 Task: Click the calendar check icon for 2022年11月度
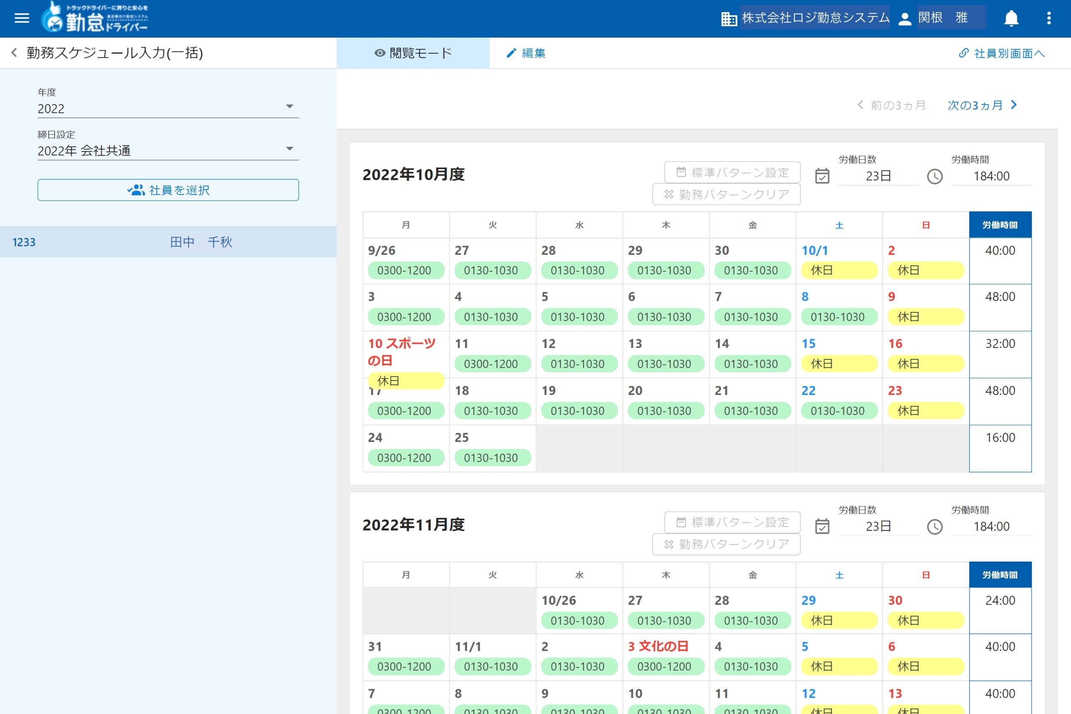822,526
